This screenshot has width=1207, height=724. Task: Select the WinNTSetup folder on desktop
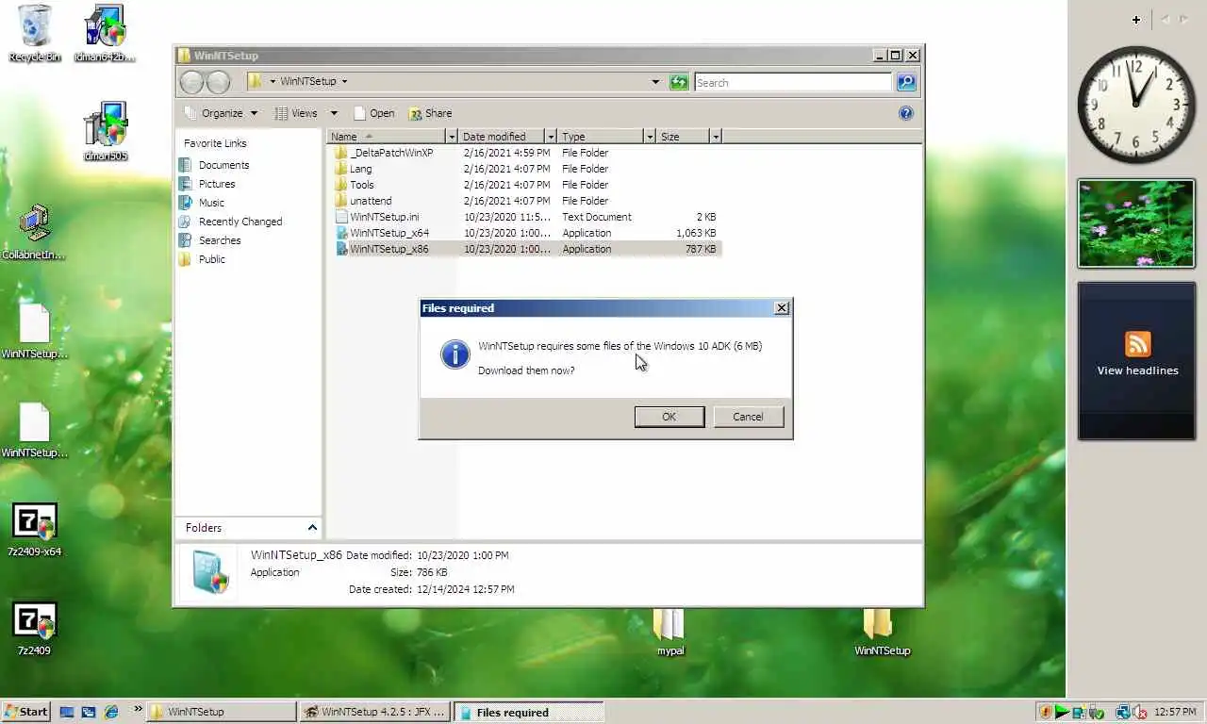coord(882,631)
